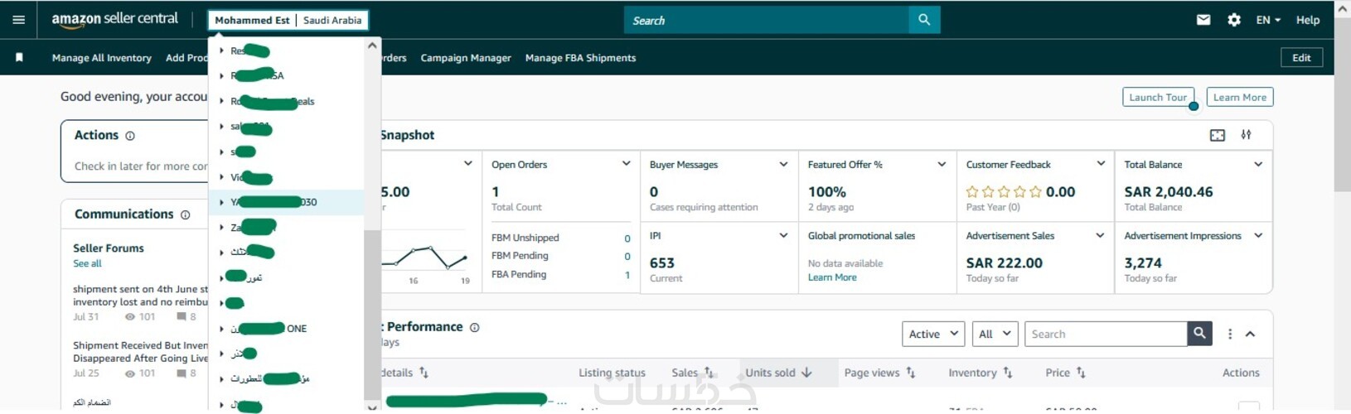The height and width of the screenshot is (414, 1351).
Task: Open the Active status filter dropdown
Action: pos(933,334)
